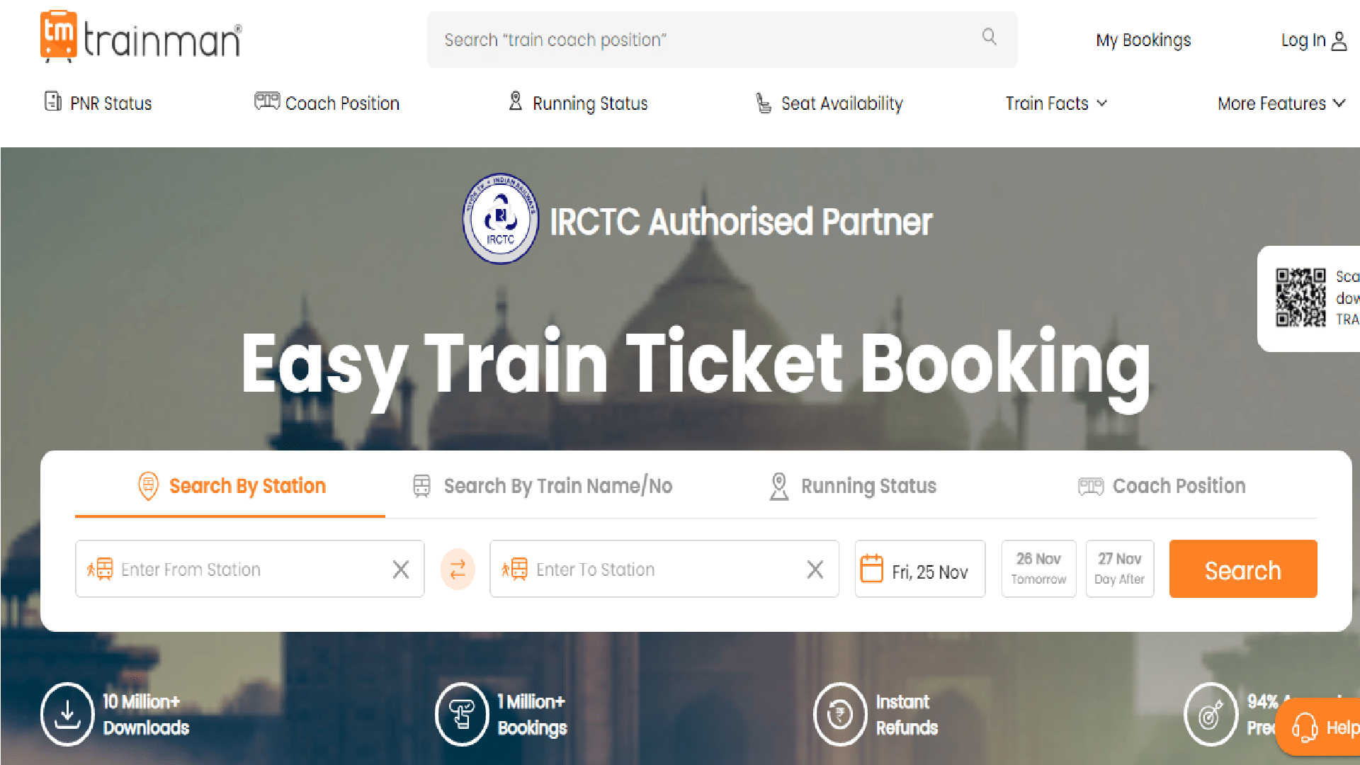Screen dimensions: 1360x765
Task: Expand the Train Facts dropdown
Action: click(1054, 103)
